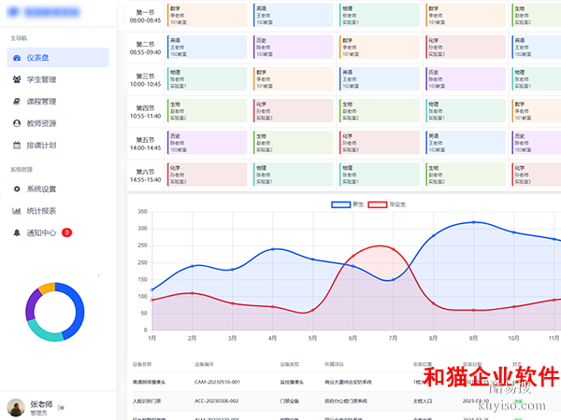Click the 4月 data point on 新生 line

coord(273,249)
